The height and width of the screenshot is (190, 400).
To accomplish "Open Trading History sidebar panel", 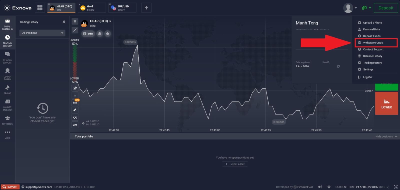I will pyautogui.click(x=7, y=41).
